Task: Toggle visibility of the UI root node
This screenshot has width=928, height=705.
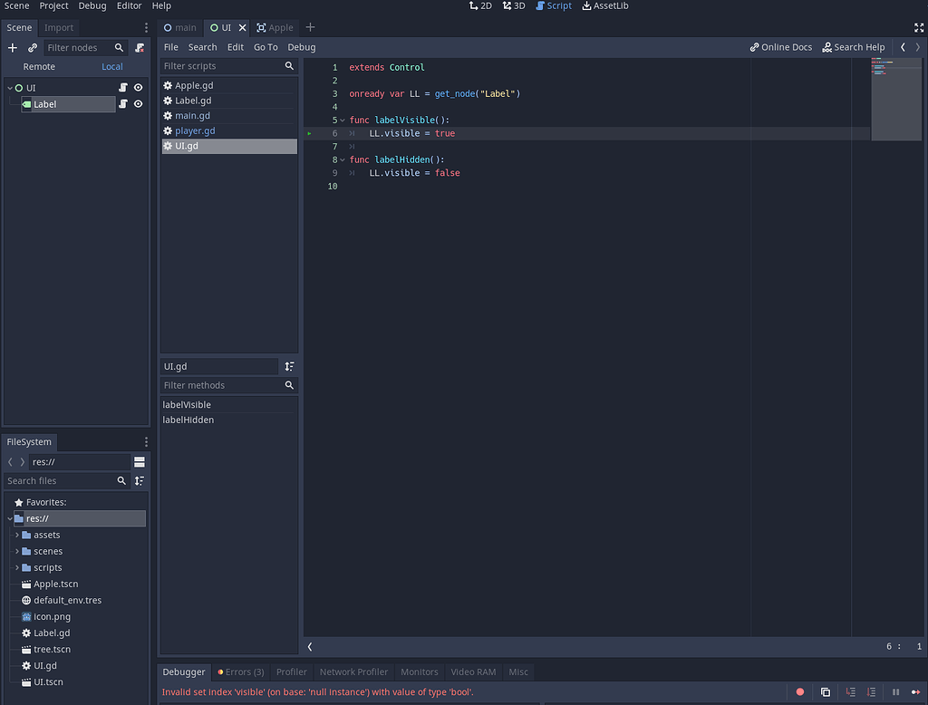Action: (138, 87)
